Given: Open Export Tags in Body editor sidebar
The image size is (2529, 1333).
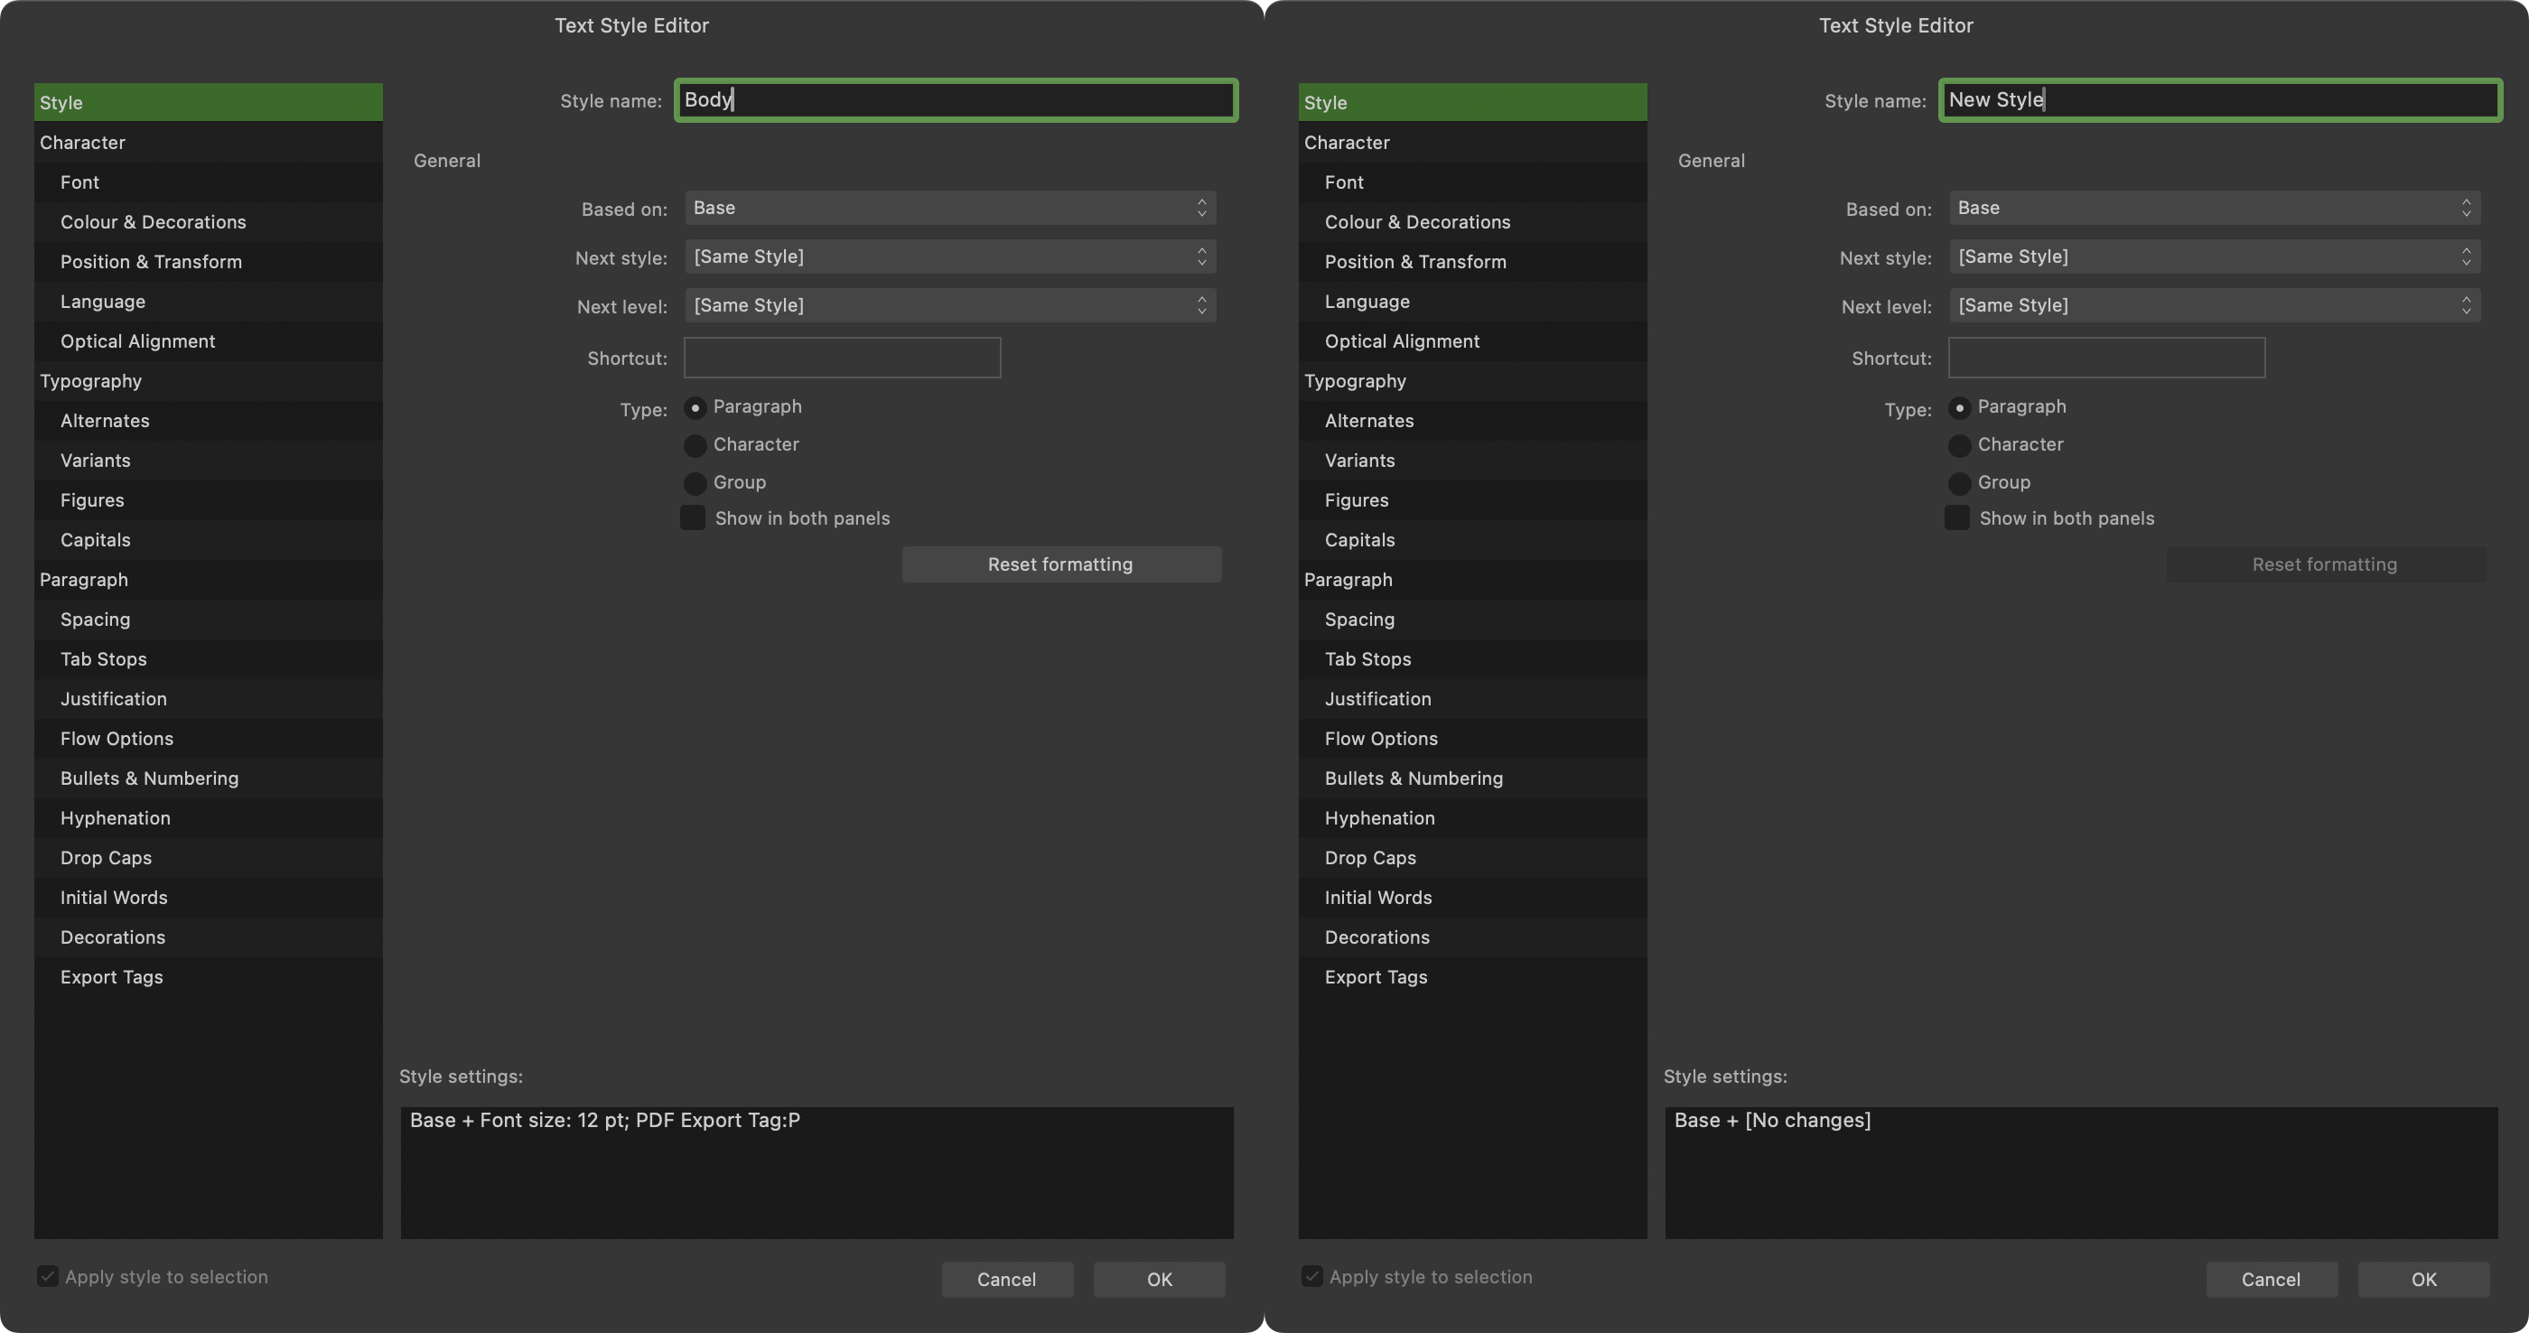Looking at the screenshot, I should [x=208, y=976].
